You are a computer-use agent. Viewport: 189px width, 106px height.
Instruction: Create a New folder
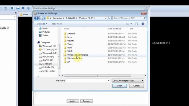click(x=57, y=24)
